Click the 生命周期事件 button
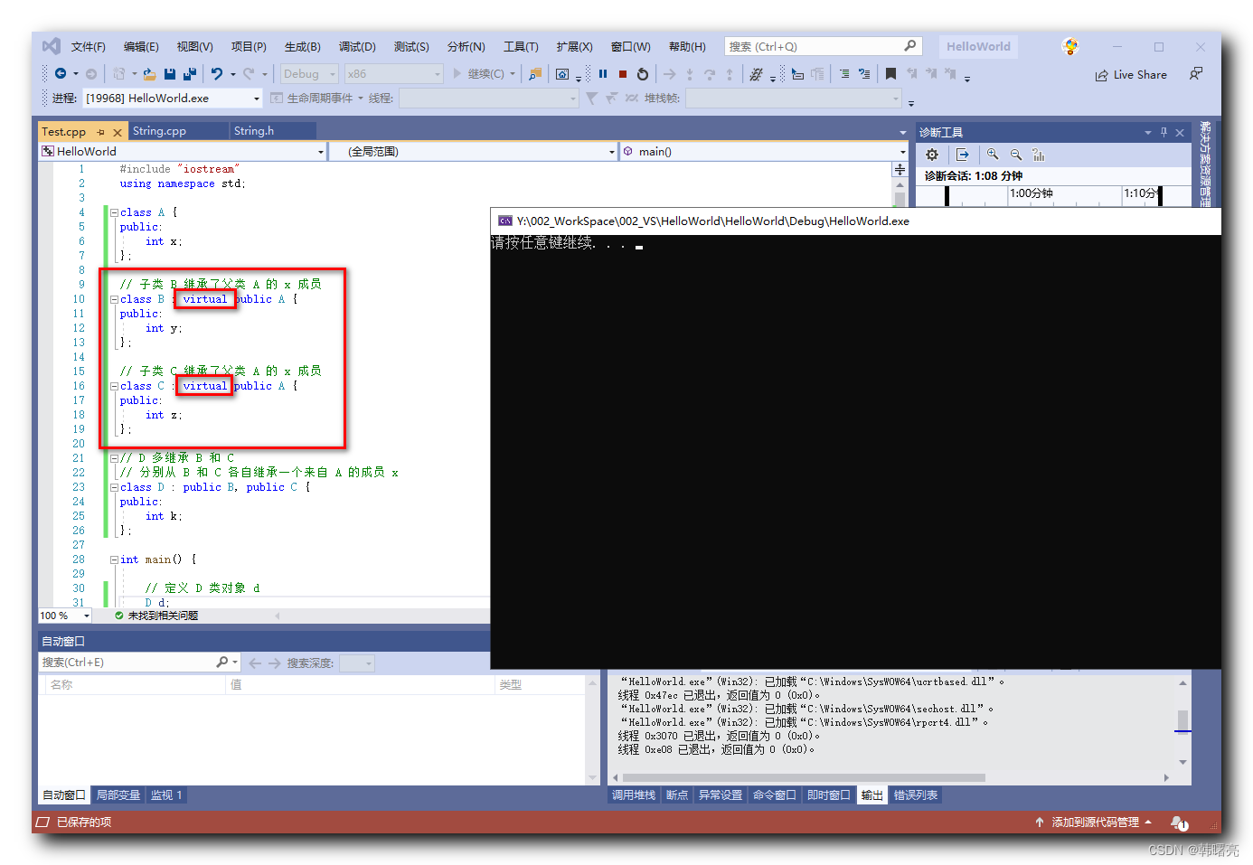 pos(313,99)
